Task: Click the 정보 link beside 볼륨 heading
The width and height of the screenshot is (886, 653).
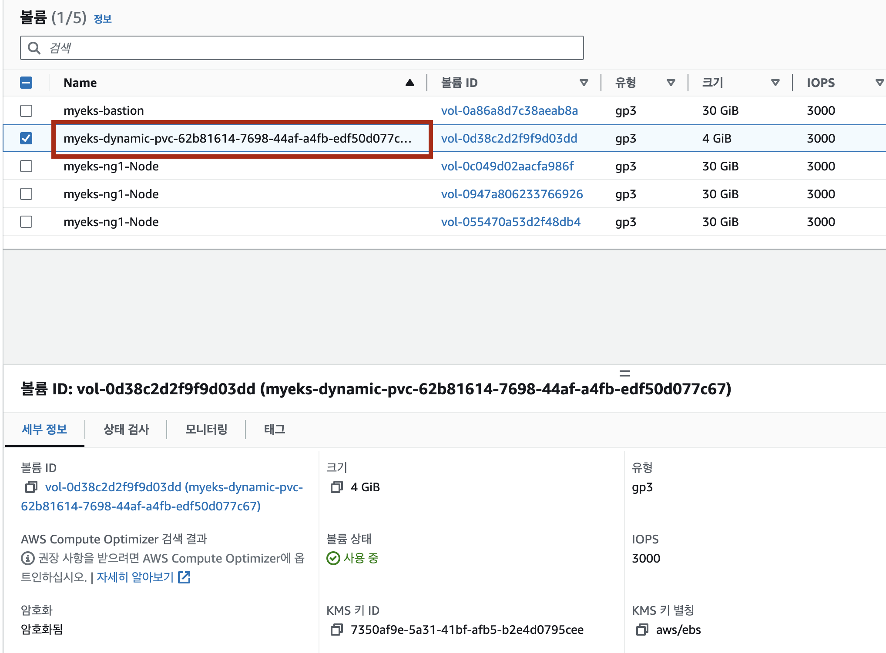Action: pyautogui.click(x=103, y=19)
